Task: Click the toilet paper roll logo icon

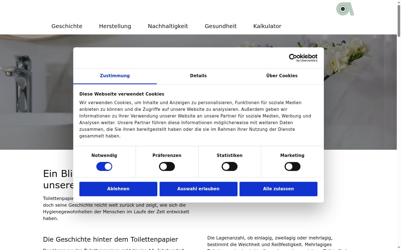Action: point(345,9)
